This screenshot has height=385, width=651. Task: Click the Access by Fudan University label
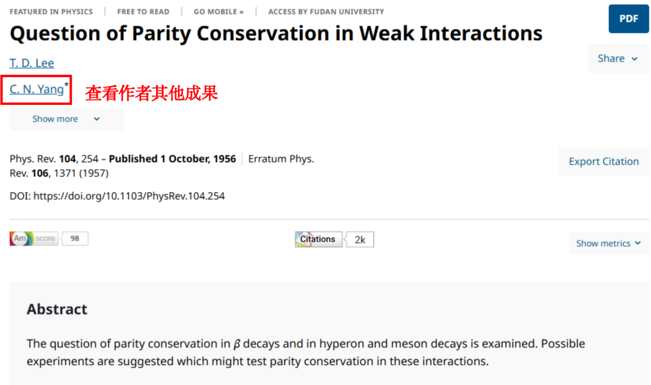(x=326, y=11)
